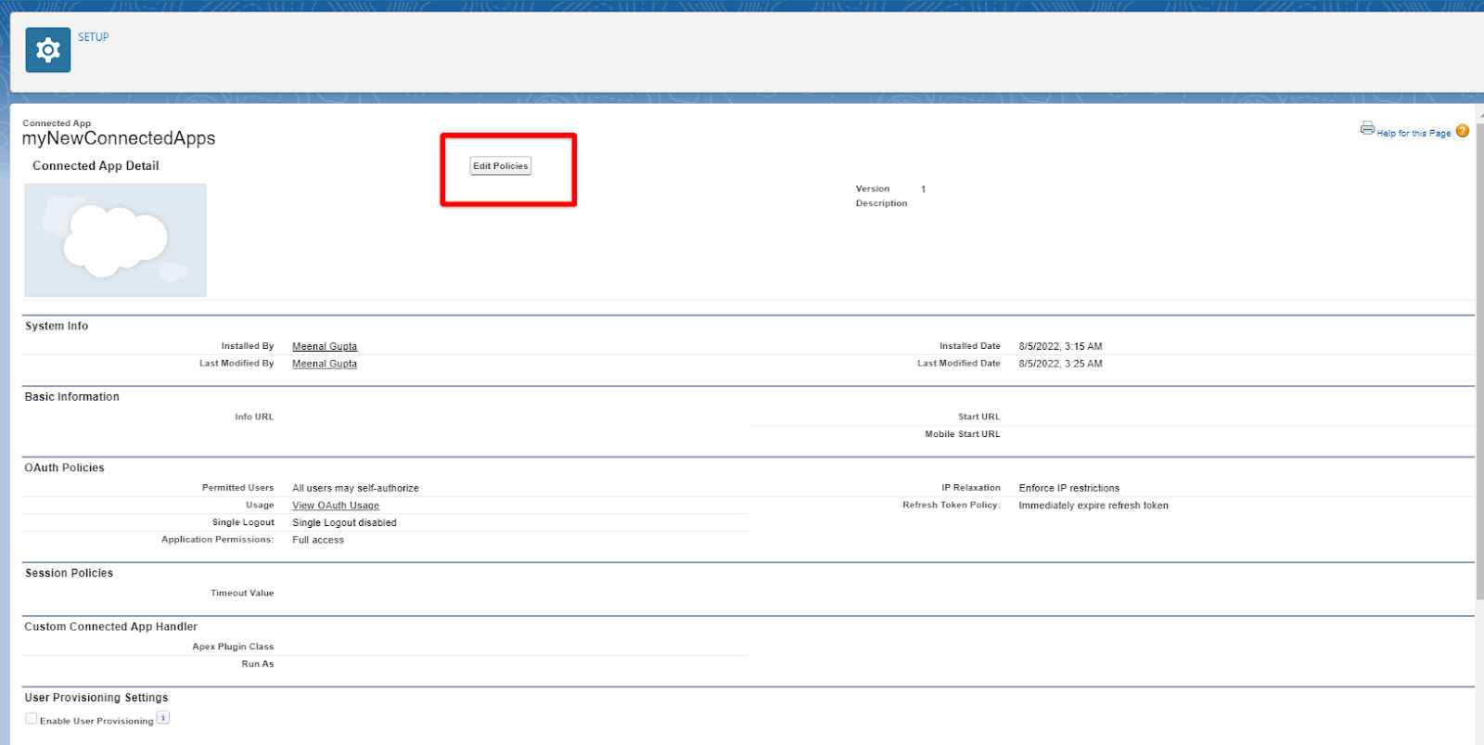Click the orange help question mark icon
The image size is (1484, 745).
(1463, 131)
